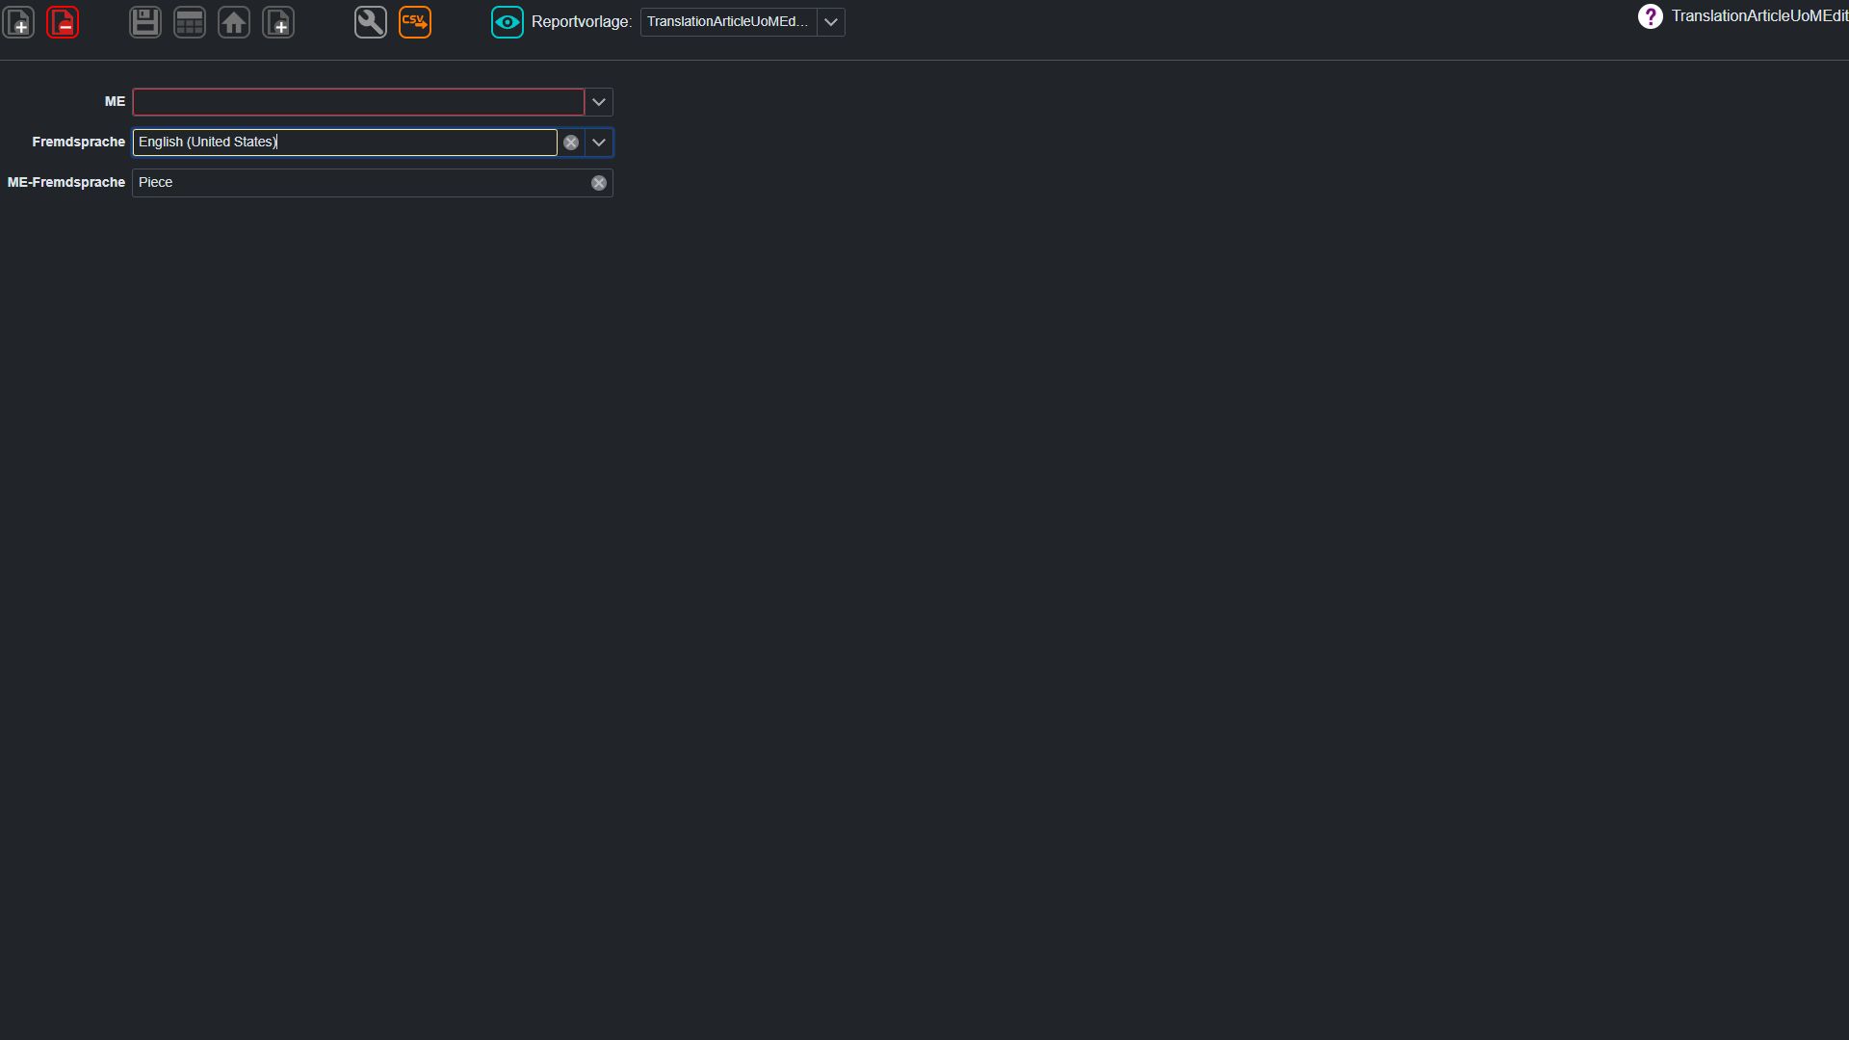The image size is (1849, 1040).
Task: Click the TranslationArticleUoMEdit title text
Action: 1759,16
